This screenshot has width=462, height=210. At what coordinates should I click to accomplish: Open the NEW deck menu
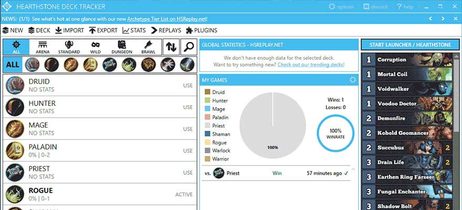point(13,30)
